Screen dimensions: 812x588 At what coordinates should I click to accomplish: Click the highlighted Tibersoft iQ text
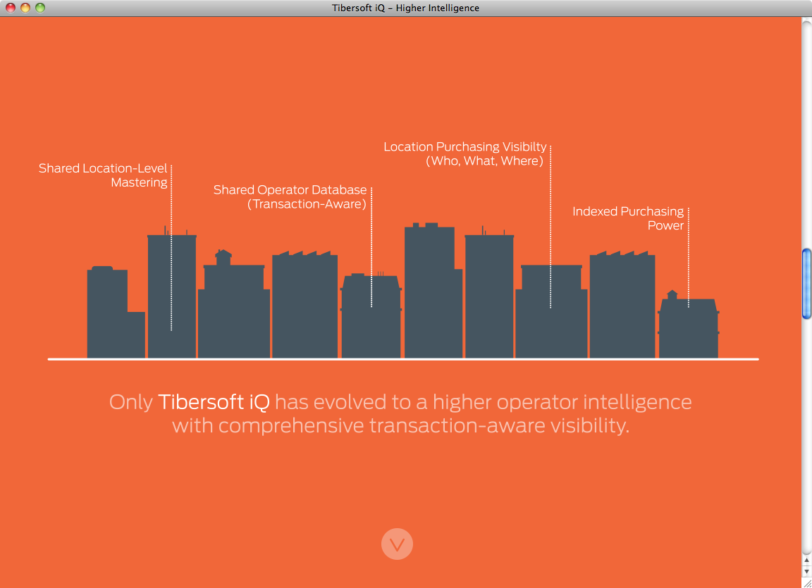pyautogui.click(x=214, y=402)
